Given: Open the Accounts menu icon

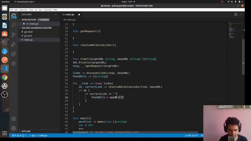Looking at the screenshot, I should [14, 119].
